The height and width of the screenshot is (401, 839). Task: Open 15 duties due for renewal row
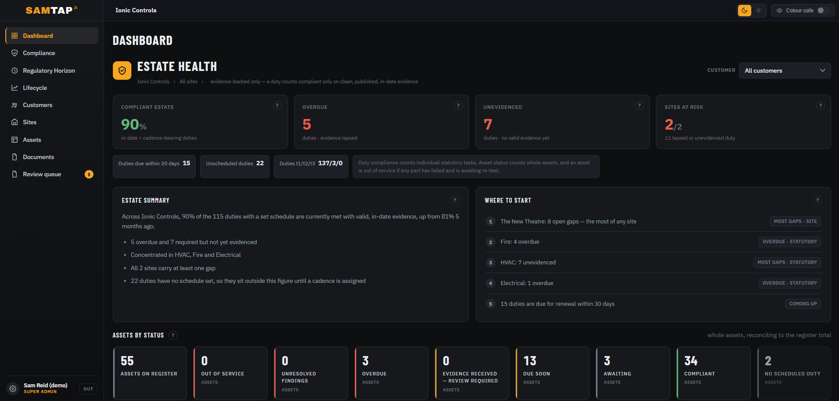click(653, 304)
